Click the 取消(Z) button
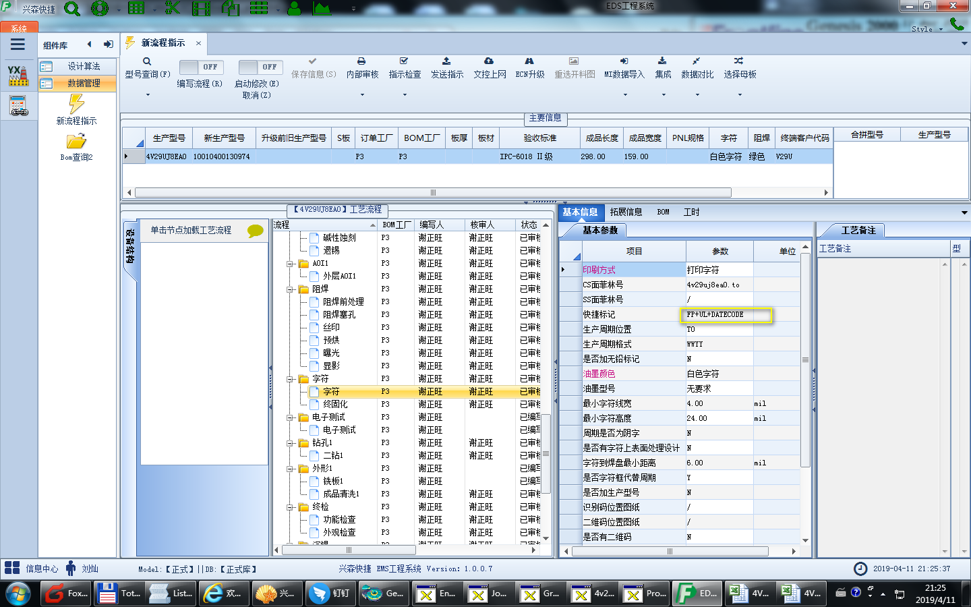The width and height of the screenshot is (971, 607). [x=257, y=95]
